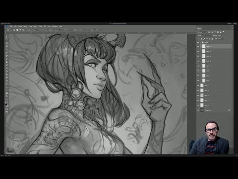Select the Brush tool
238x179 pixels.
click(x=7, y=59)
